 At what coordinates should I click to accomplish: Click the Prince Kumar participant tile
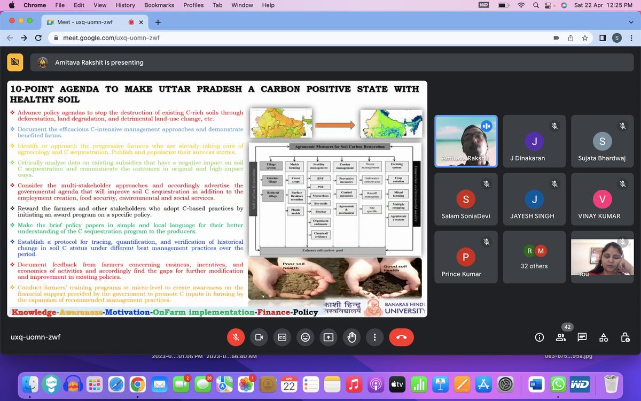[466, 257]
